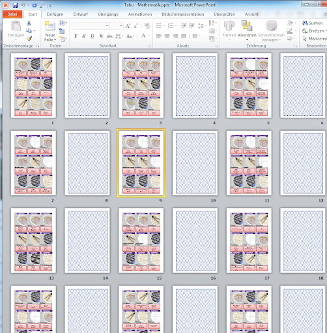
Task: Click the Ersetzen replace button
Action: (314, 31)
